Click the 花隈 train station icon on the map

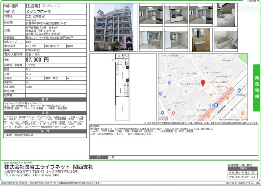pos(216,105)
